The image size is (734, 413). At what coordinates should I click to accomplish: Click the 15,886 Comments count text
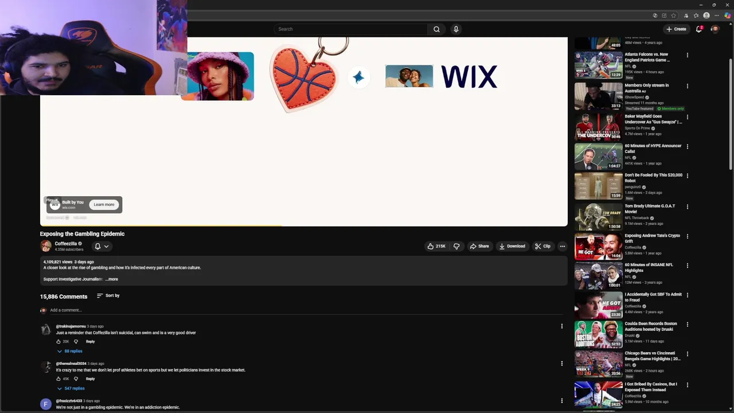[64, 297]
